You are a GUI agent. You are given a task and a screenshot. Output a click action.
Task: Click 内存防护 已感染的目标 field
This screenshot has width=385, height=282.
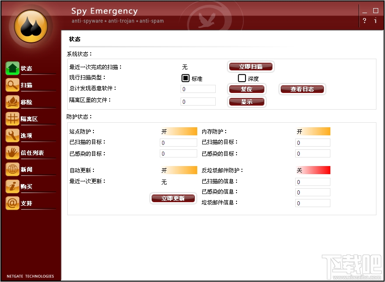313,153
